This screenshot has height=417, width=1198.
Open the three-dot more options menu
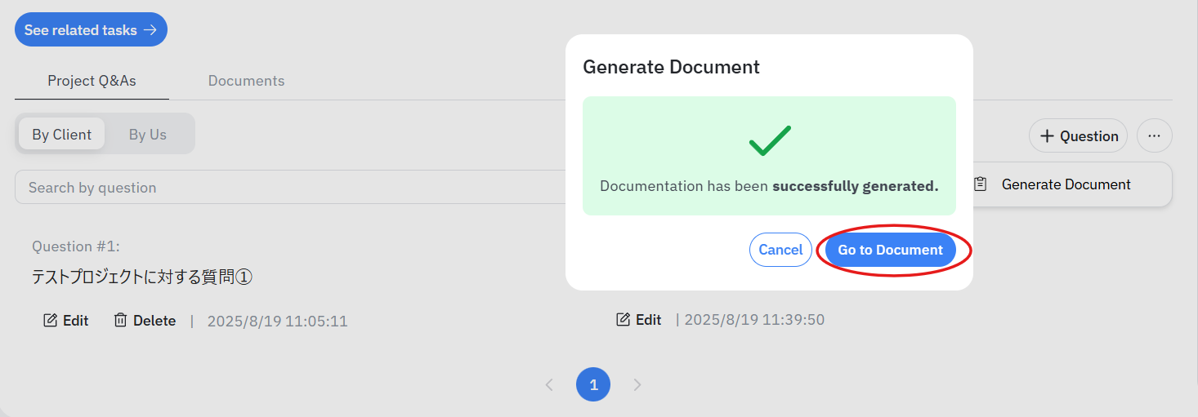(x=1154, y=136)
